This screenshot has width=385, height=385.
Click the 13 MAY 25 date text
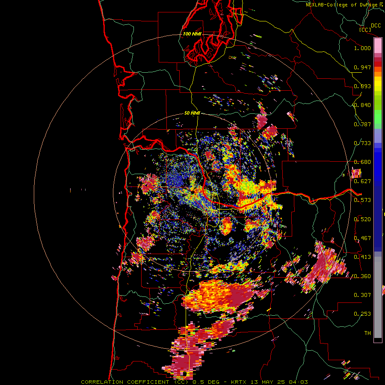pyautogui.click(x=268, y=382)
